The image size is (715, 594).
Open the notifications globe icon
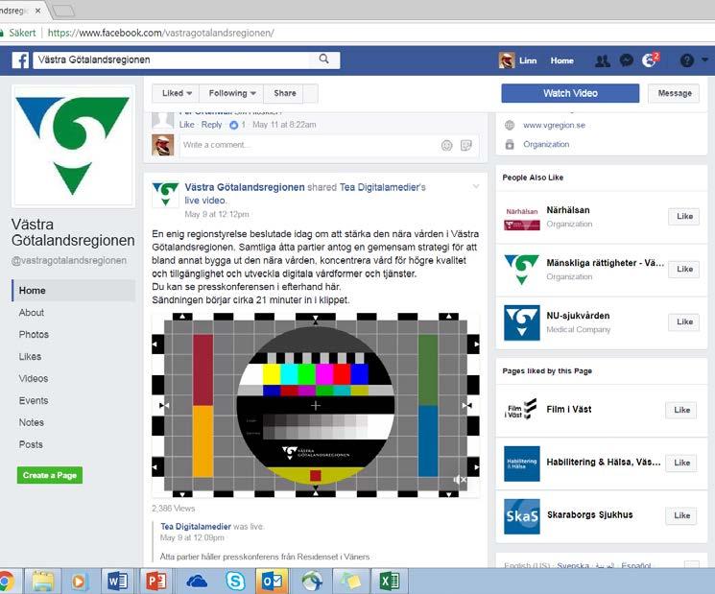[x=650, y=60]
